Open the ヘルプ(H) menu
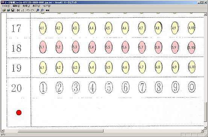 [x=46, y=6]
